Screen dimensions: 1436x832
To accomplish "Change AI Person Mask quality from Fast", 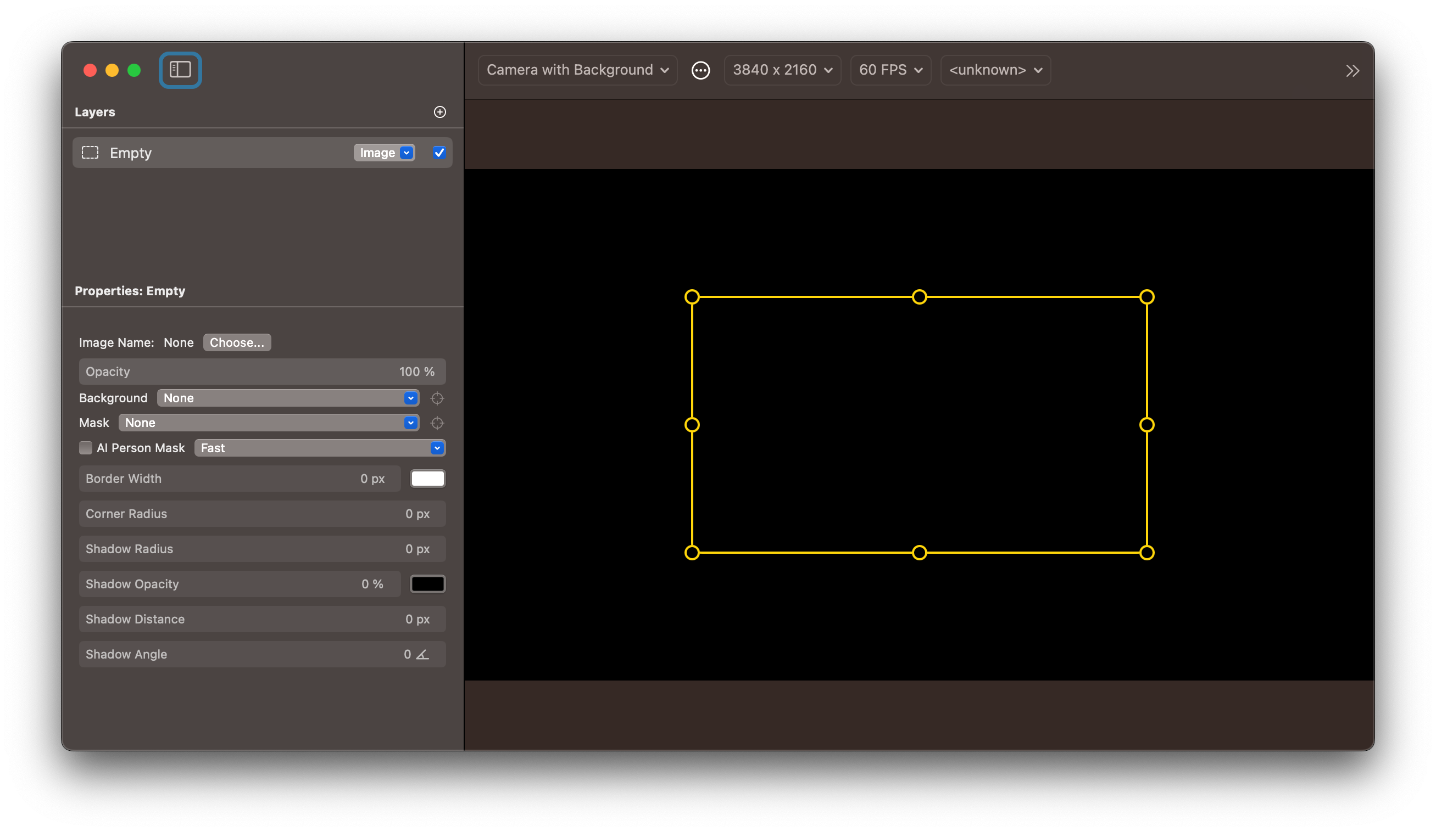I will [x=437, y=448].
